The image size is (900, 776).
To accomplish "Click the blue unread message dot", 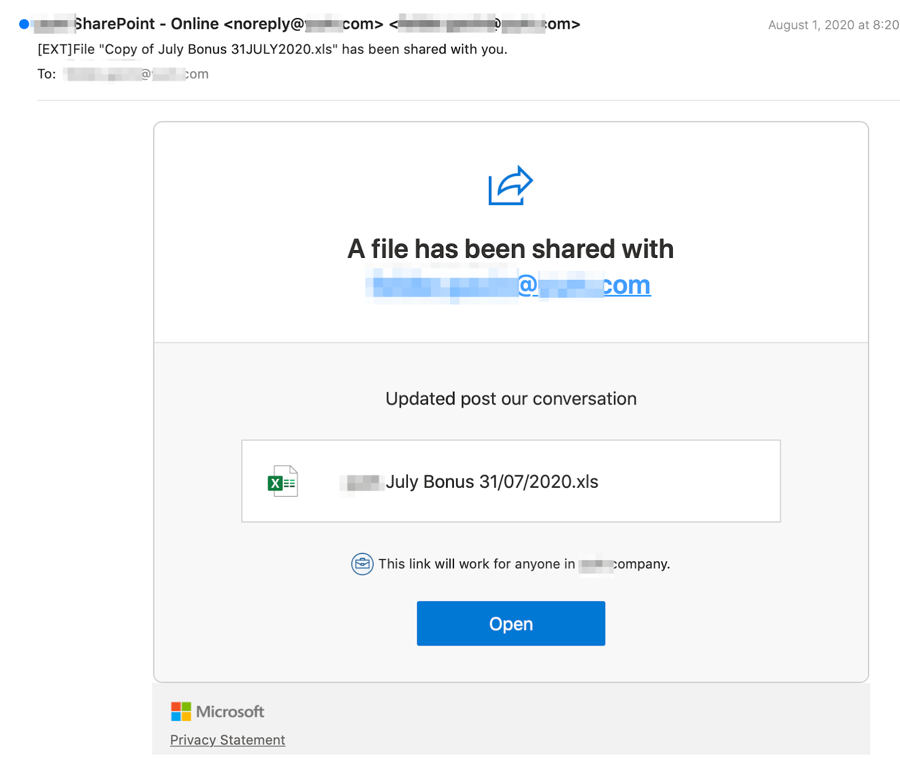I will 24,24.
